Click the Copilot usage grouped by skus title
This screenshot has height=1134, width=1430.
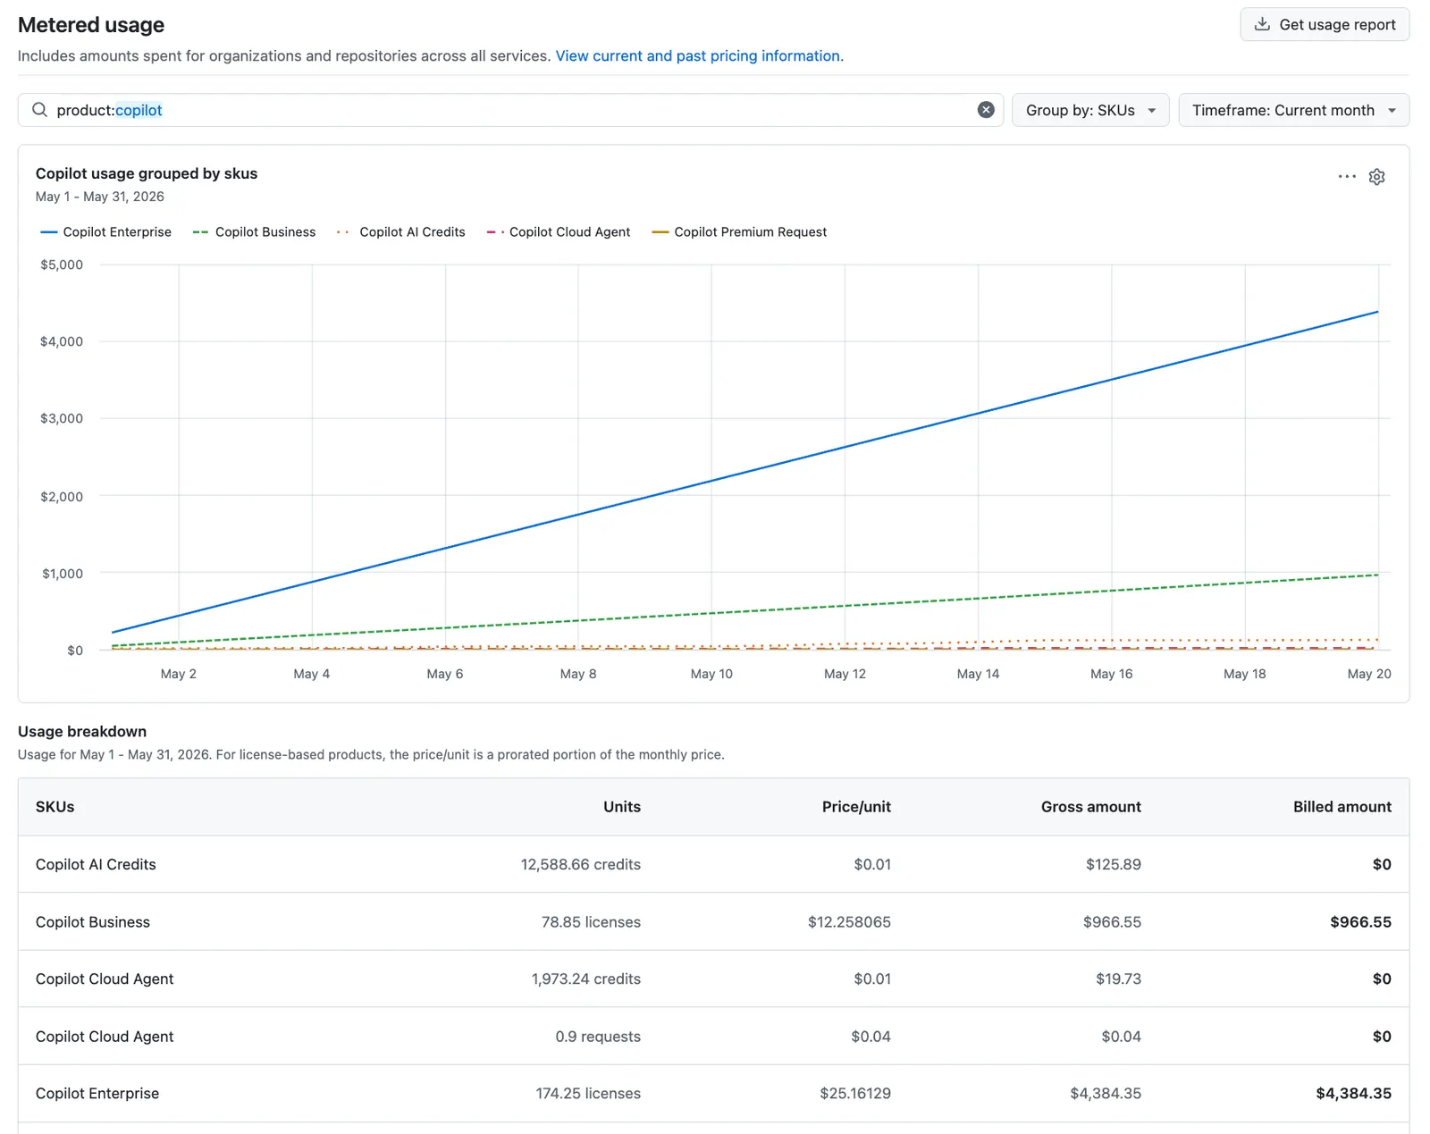tap(147, 173)
